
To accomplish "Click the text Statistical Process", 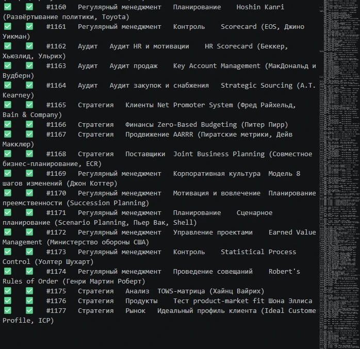I will click(258, 252).
